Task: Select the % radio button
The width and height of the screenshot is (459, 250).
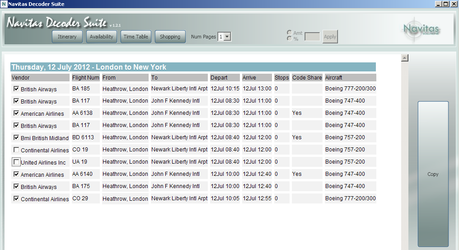Action: [290, 38]
